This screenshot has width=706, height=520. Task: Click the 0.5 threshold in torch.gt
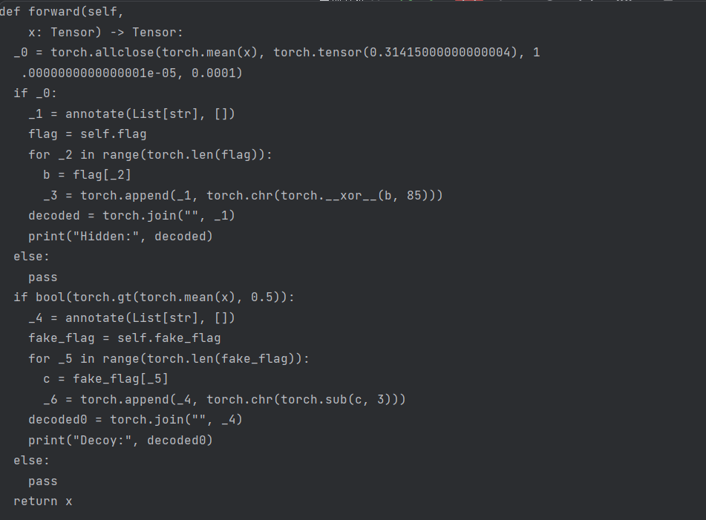(261, 297)
